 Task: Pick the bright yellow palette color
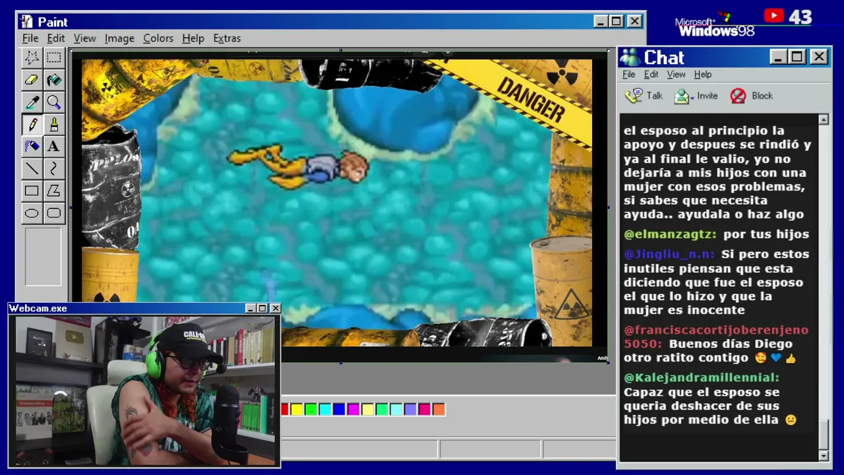297,410
